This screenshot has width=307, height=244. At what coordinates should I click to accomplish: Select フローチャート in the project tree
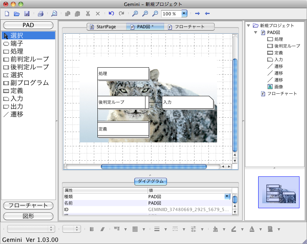coord(279,94)
